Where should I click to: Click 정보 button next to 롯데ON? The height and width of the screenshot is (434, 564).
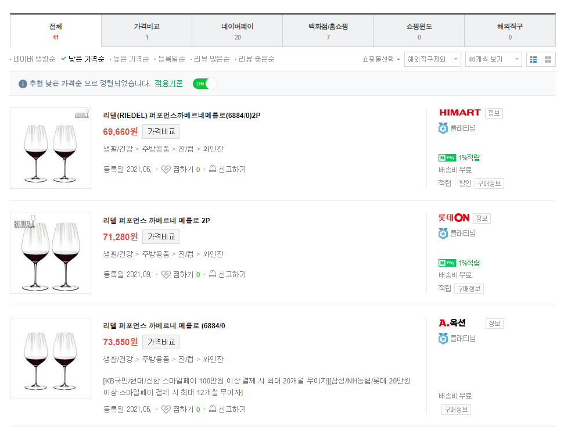point(482,218)
